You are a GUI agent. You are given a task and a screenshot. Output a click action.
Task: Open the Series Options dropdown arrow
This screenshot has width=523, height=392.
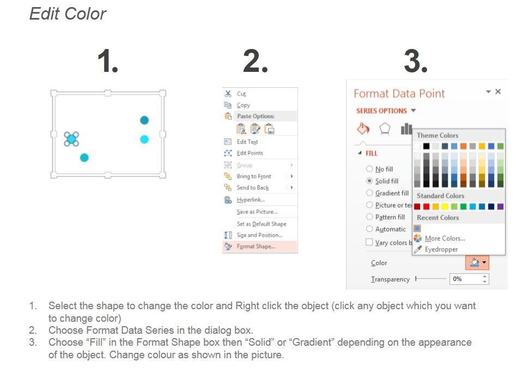point(413,111)
